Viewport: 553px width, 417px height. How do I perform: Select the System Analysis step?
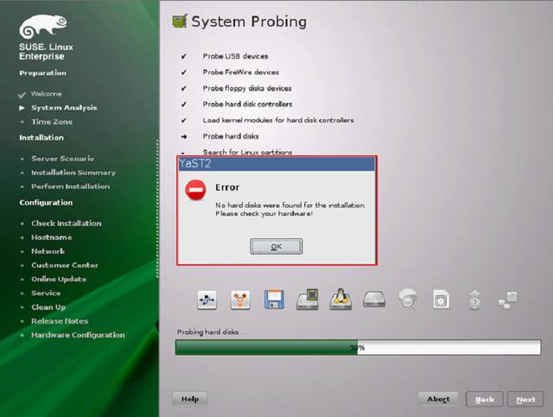(64, 108)
